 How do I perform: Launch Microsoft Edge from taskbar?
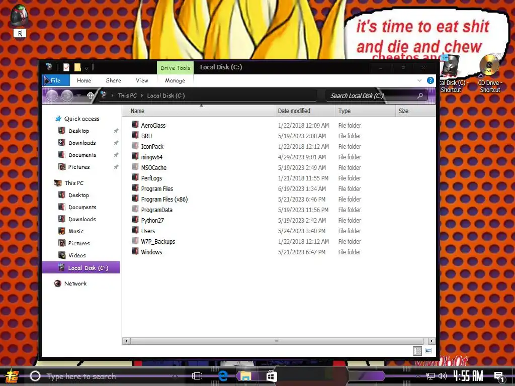[x=223, y=376]
